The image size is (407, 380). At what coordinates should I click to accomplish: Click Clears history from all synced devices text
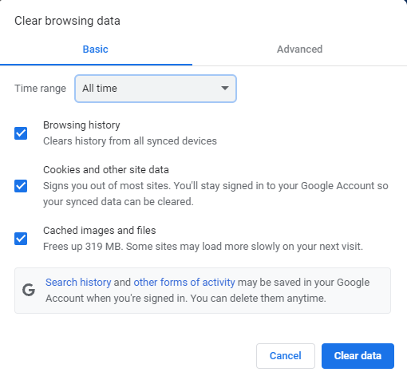tap(130, 141)
